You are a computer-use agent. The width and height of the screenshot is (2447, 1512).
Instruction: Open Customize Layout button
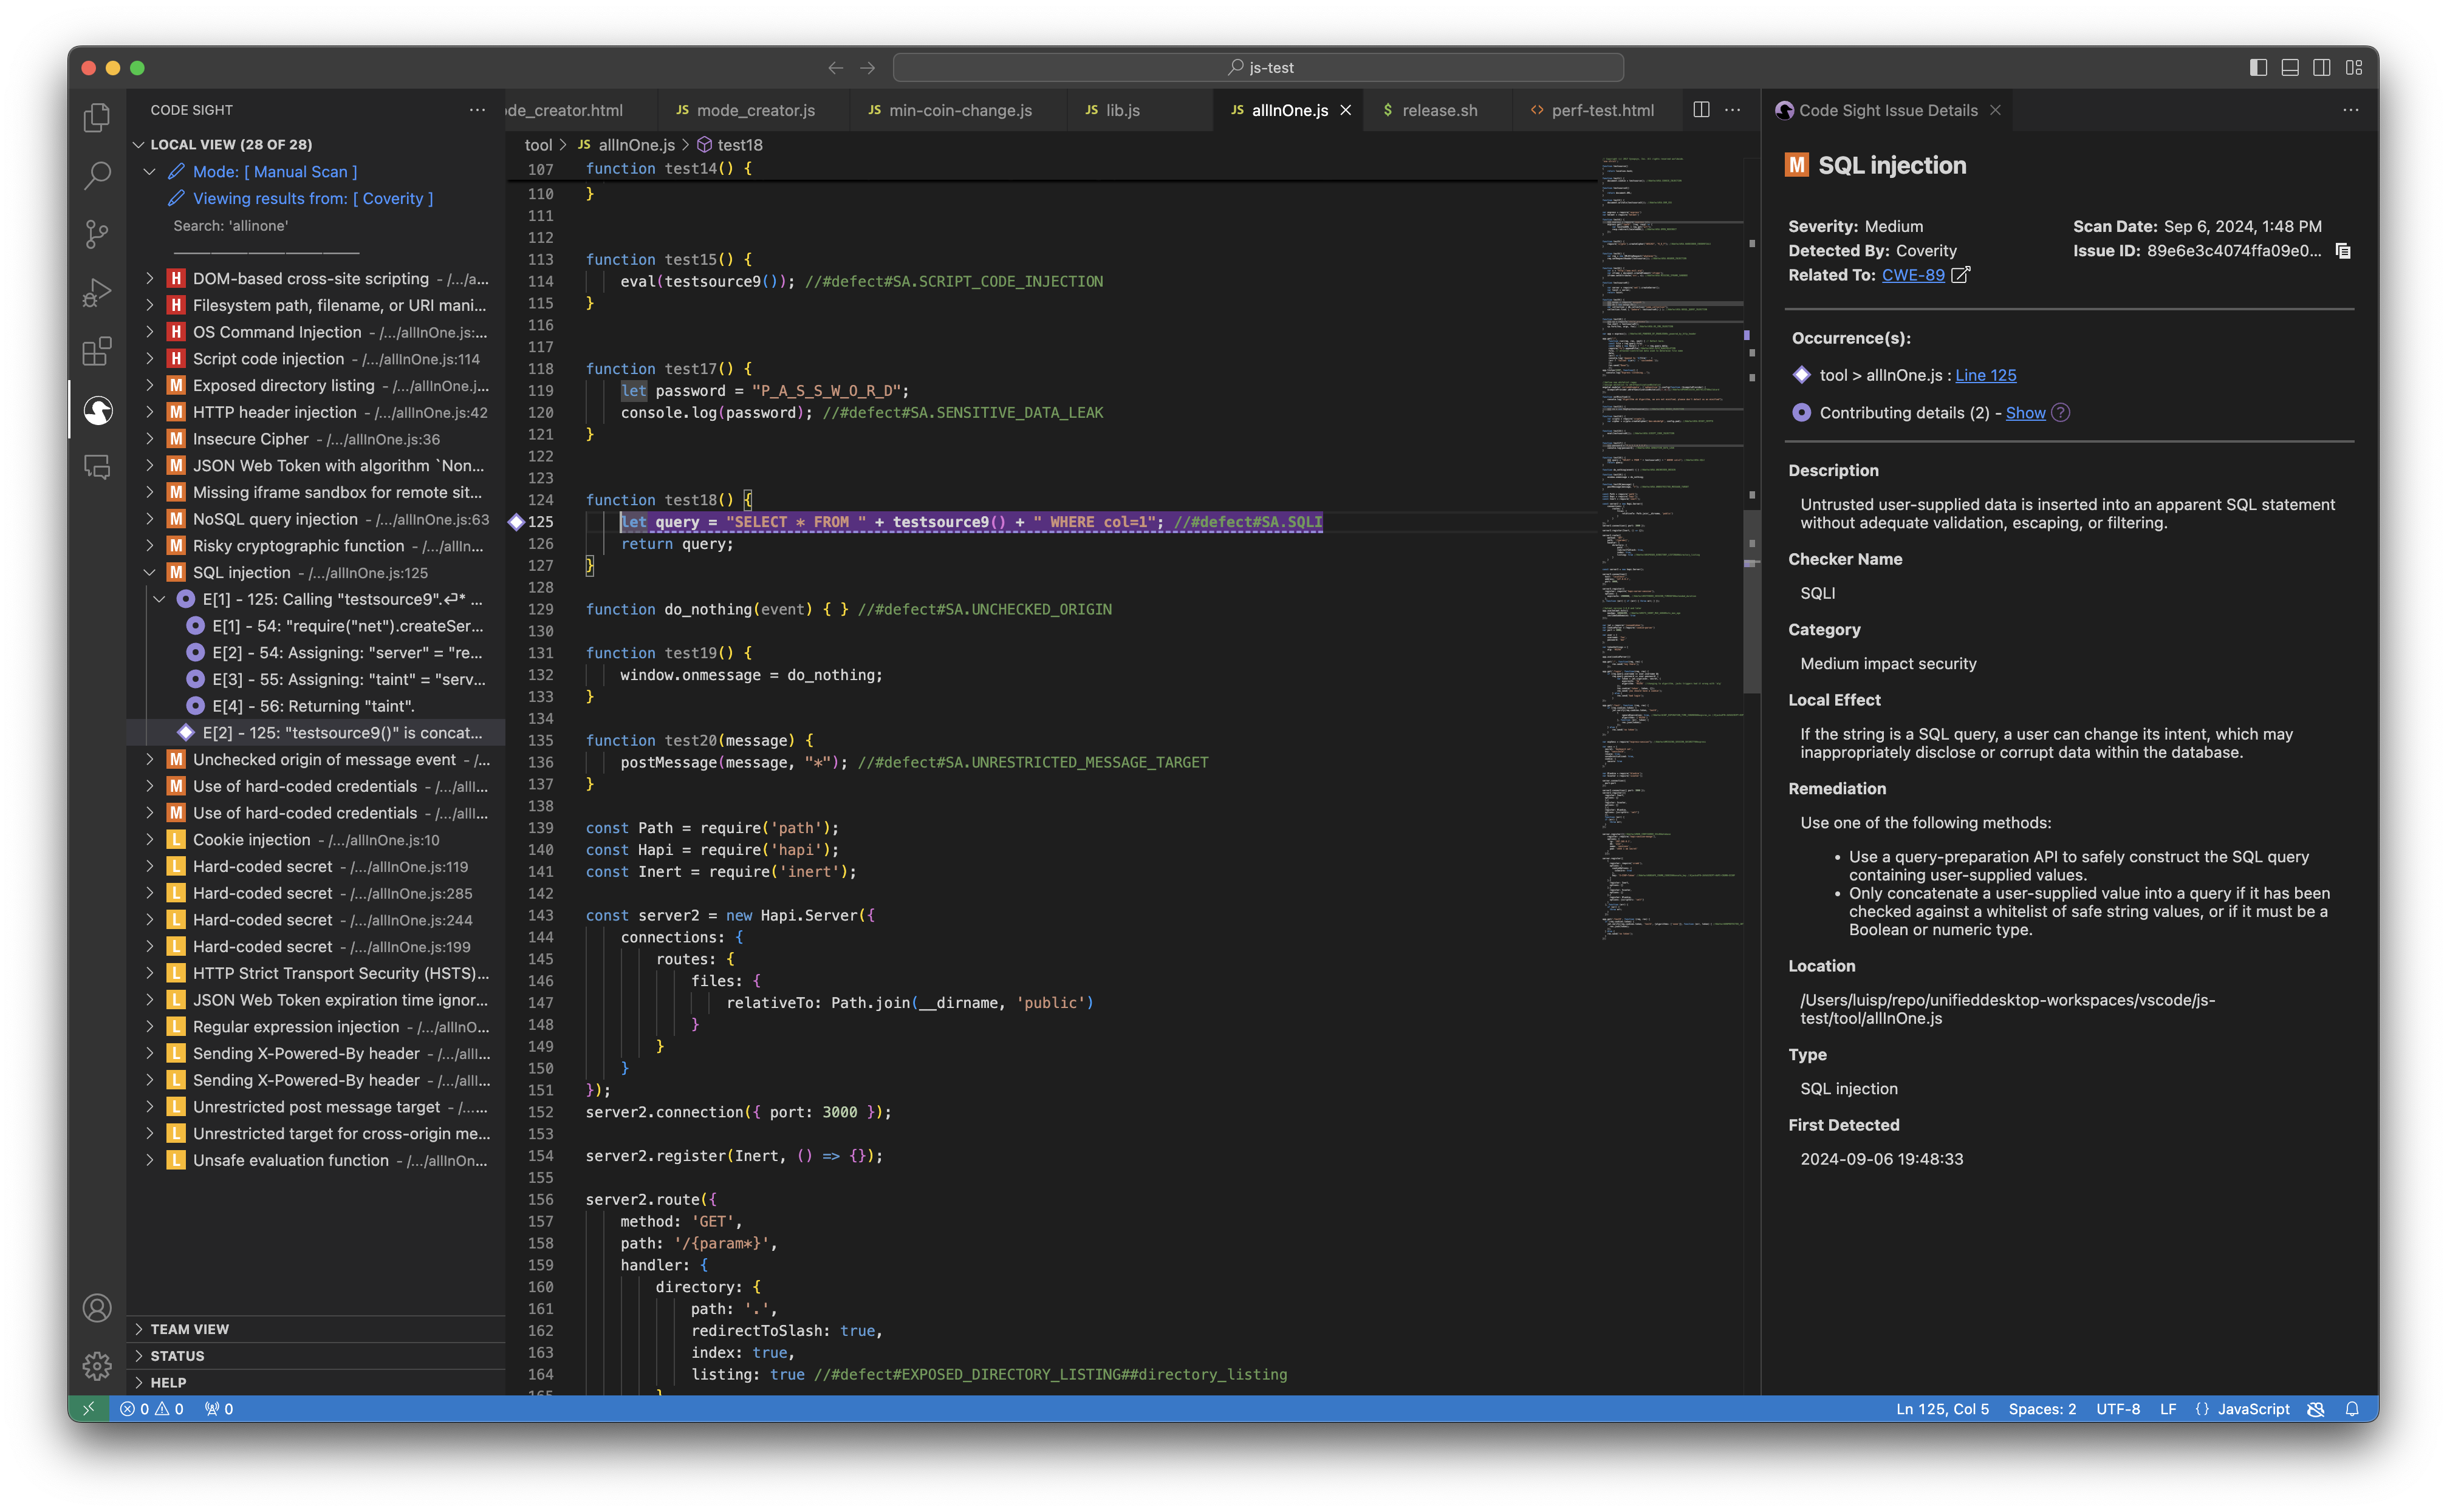tap(2354, 68)
